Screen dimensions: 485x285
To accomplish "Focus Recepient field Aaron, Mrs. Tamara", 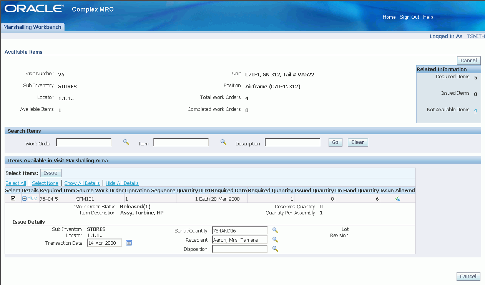I will pos(239,240).
